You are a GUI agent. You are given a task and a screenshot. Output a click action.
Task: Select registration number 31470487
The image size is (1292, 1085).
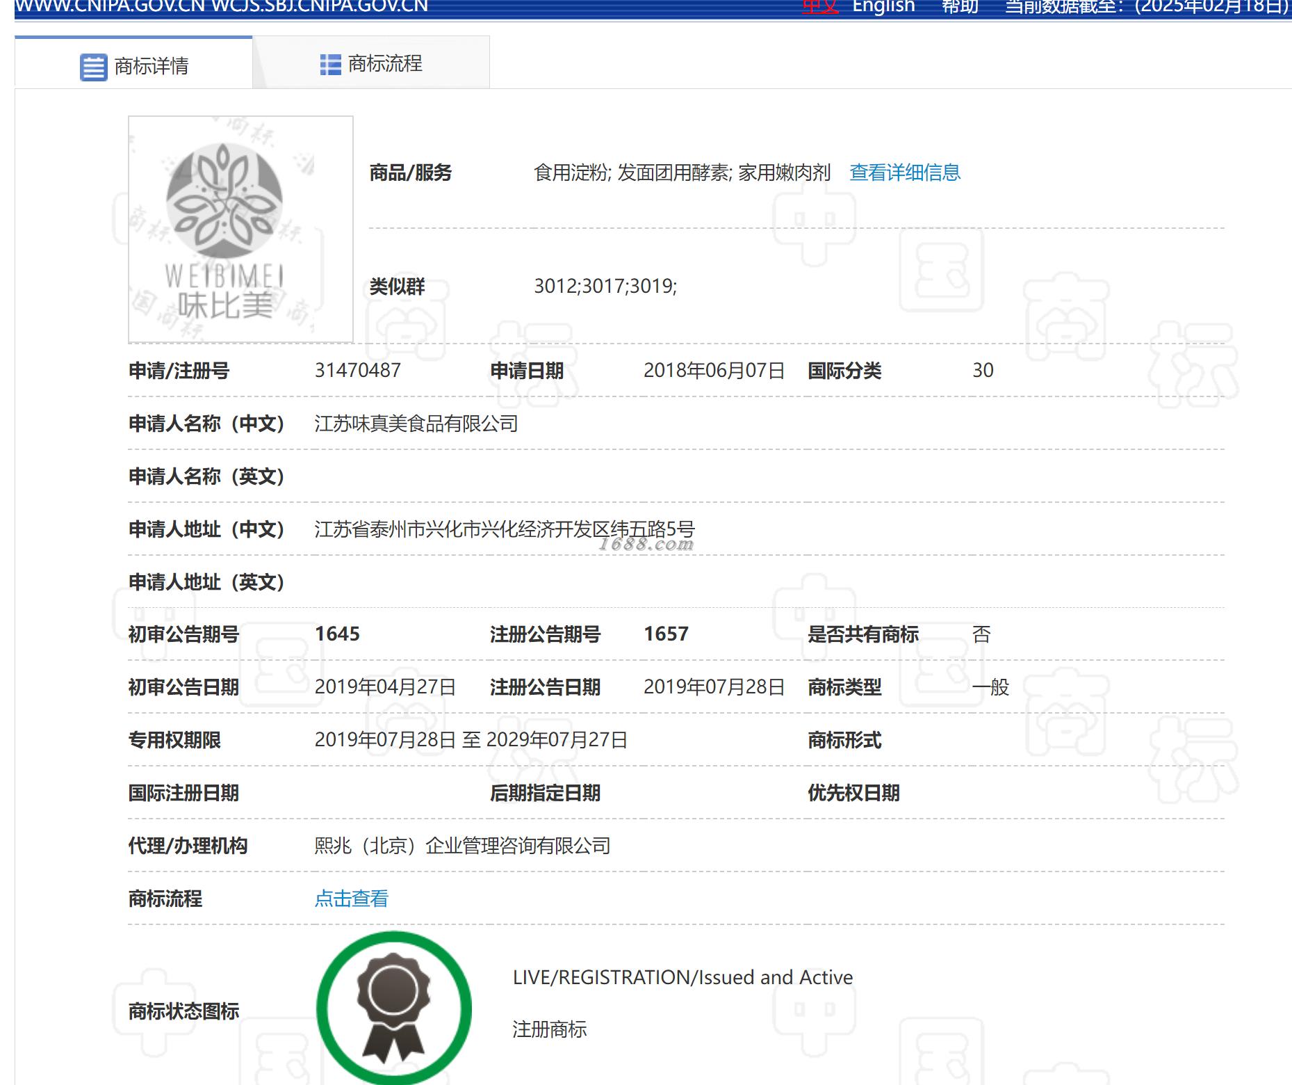358,370
